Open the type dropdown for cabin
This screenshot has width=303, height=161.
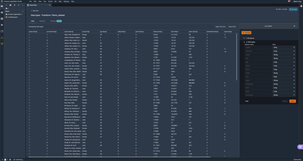284,80
